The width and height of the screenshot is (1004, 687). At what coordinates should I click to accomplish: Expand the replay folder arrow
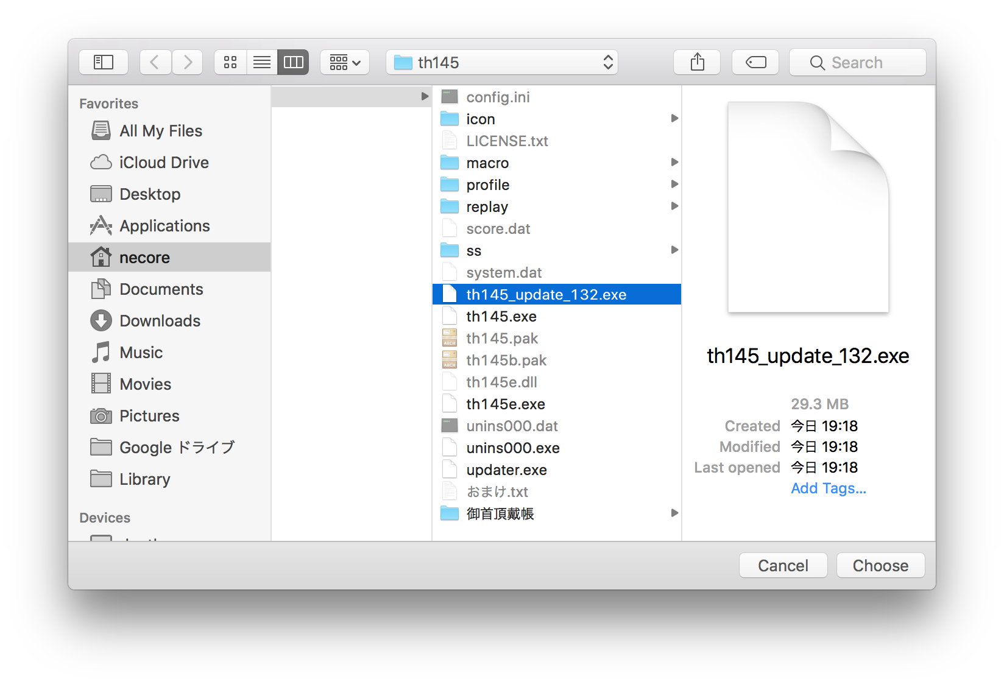[674, 206]
